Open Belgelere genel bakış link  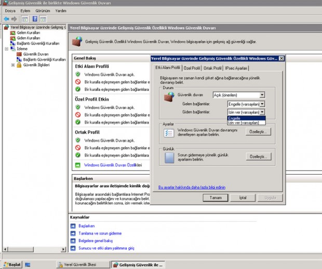click(96, 240)
